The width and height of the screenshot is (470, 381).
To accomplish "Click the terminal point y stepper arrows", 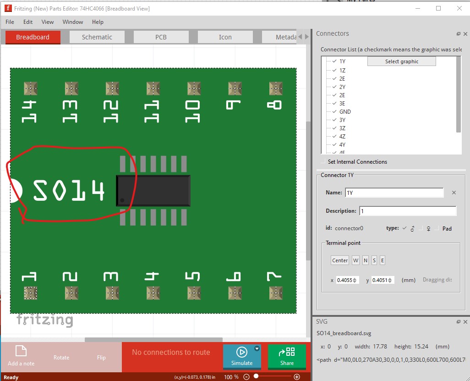I will coord(390,280).
